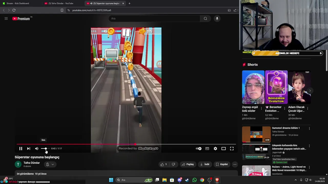Open options for Adam Olacak Çocuk short

(307, 108)
